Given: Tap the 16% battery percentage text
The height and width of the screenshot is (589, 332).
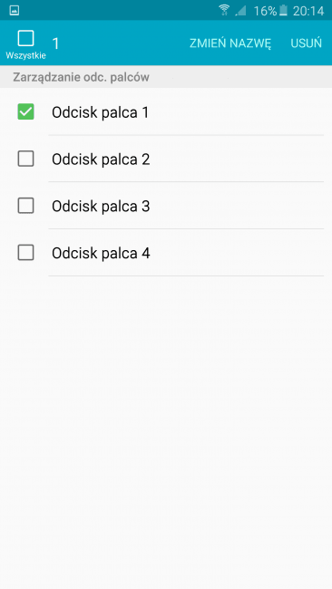Looking at the screenshot, I should [x=265, y=11].
